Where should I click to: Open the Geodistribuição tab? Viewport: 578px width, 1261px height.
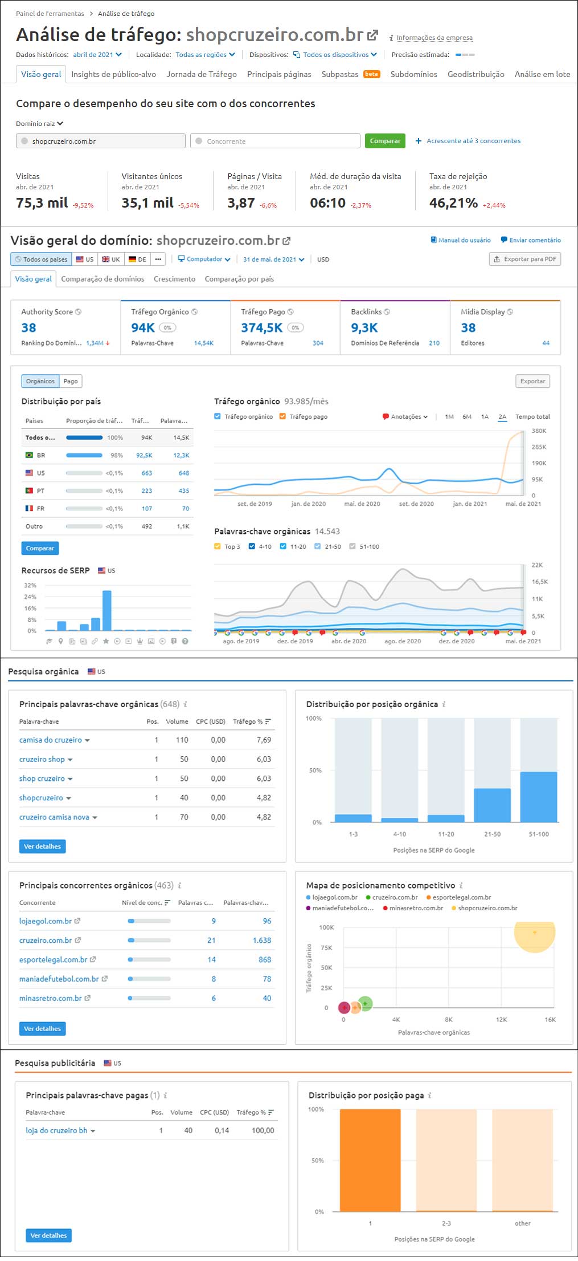[475, 74]
